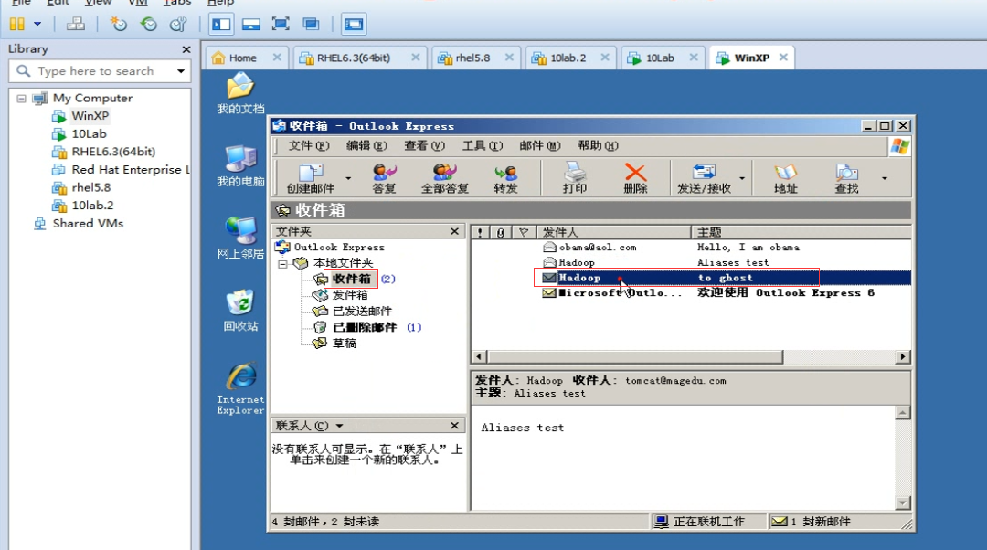The image size is (987, 550).
Task: Open the Microsoft Outlook welcome email
Action: (x=691, y=292)
